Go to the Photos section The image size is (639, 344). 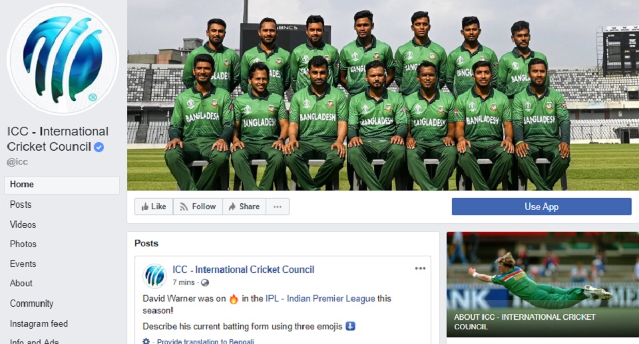[x=23, y=244]
